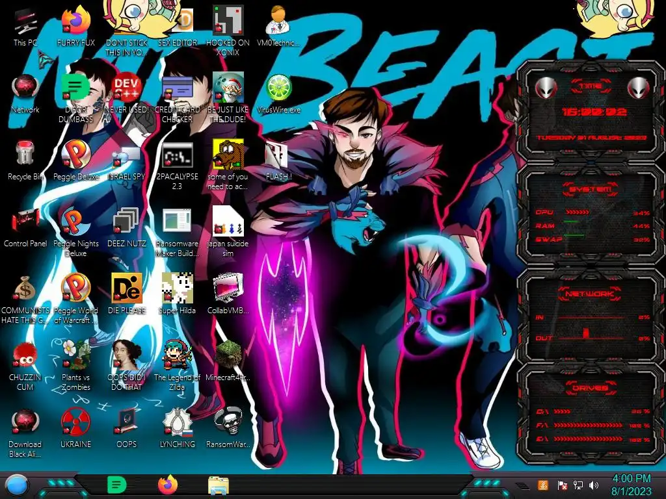Launch Firefox from the taskbar
Screen dimensions: 666x499
click(168, 485)
